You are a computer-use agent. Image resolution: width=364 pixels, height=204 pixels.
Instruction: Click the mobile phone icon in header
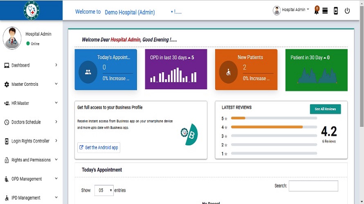336,11
